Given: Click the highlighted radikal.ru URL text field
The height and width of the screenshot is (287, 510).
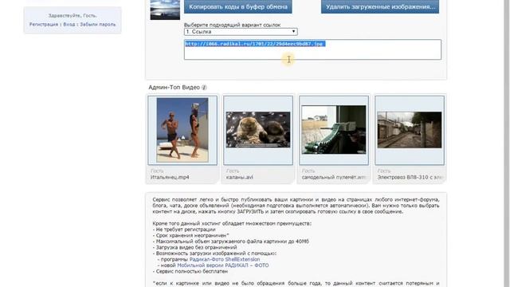Looking at the screenshot, I should click(x=312, y=49).
